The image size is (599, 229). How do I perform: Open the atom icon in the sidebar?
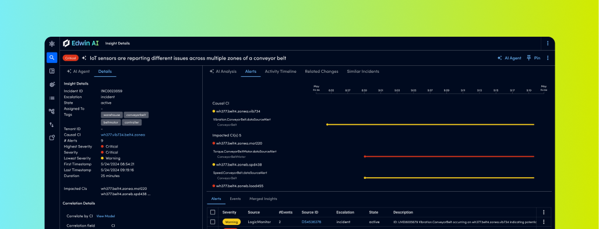click(52, 44)
